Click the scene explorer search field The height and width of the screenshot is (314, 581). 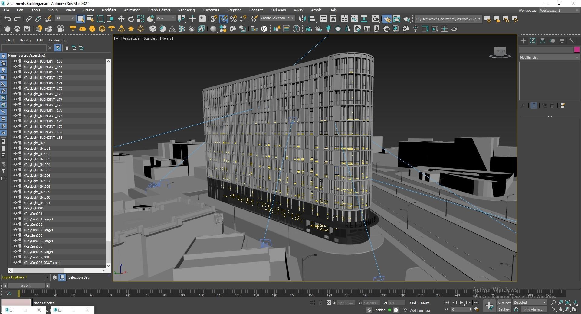[24, 48]
